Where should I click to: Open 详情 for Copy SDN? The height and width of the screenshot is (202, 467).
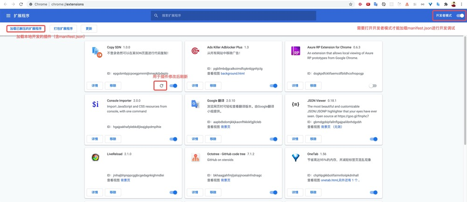(x=95, y=86)
